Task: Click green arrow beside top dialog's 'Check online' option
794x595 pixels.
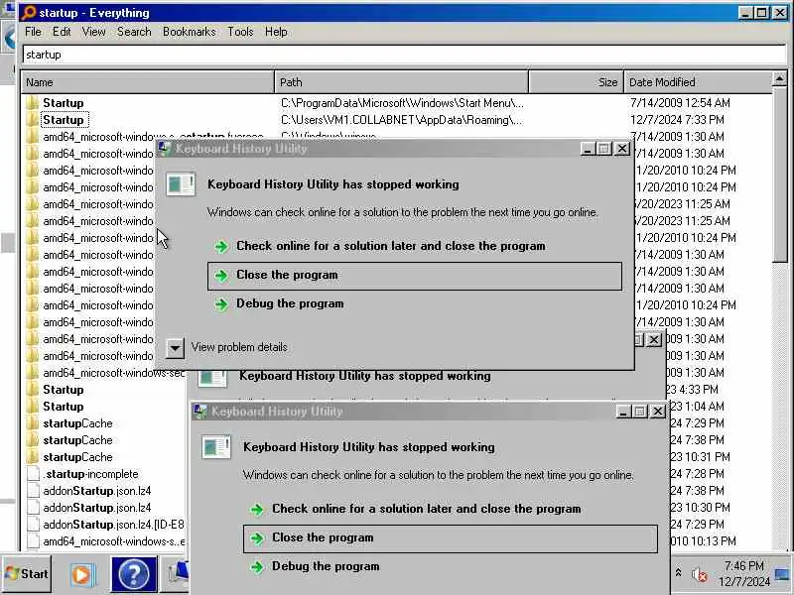Action: point(220,247)
